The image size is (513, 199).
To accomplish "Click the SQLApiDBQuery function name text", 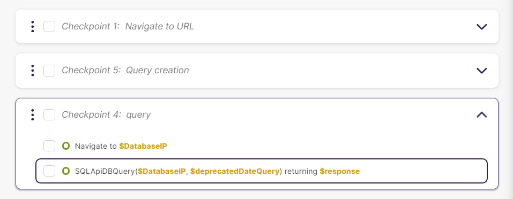I will click(x=105, y=171).
